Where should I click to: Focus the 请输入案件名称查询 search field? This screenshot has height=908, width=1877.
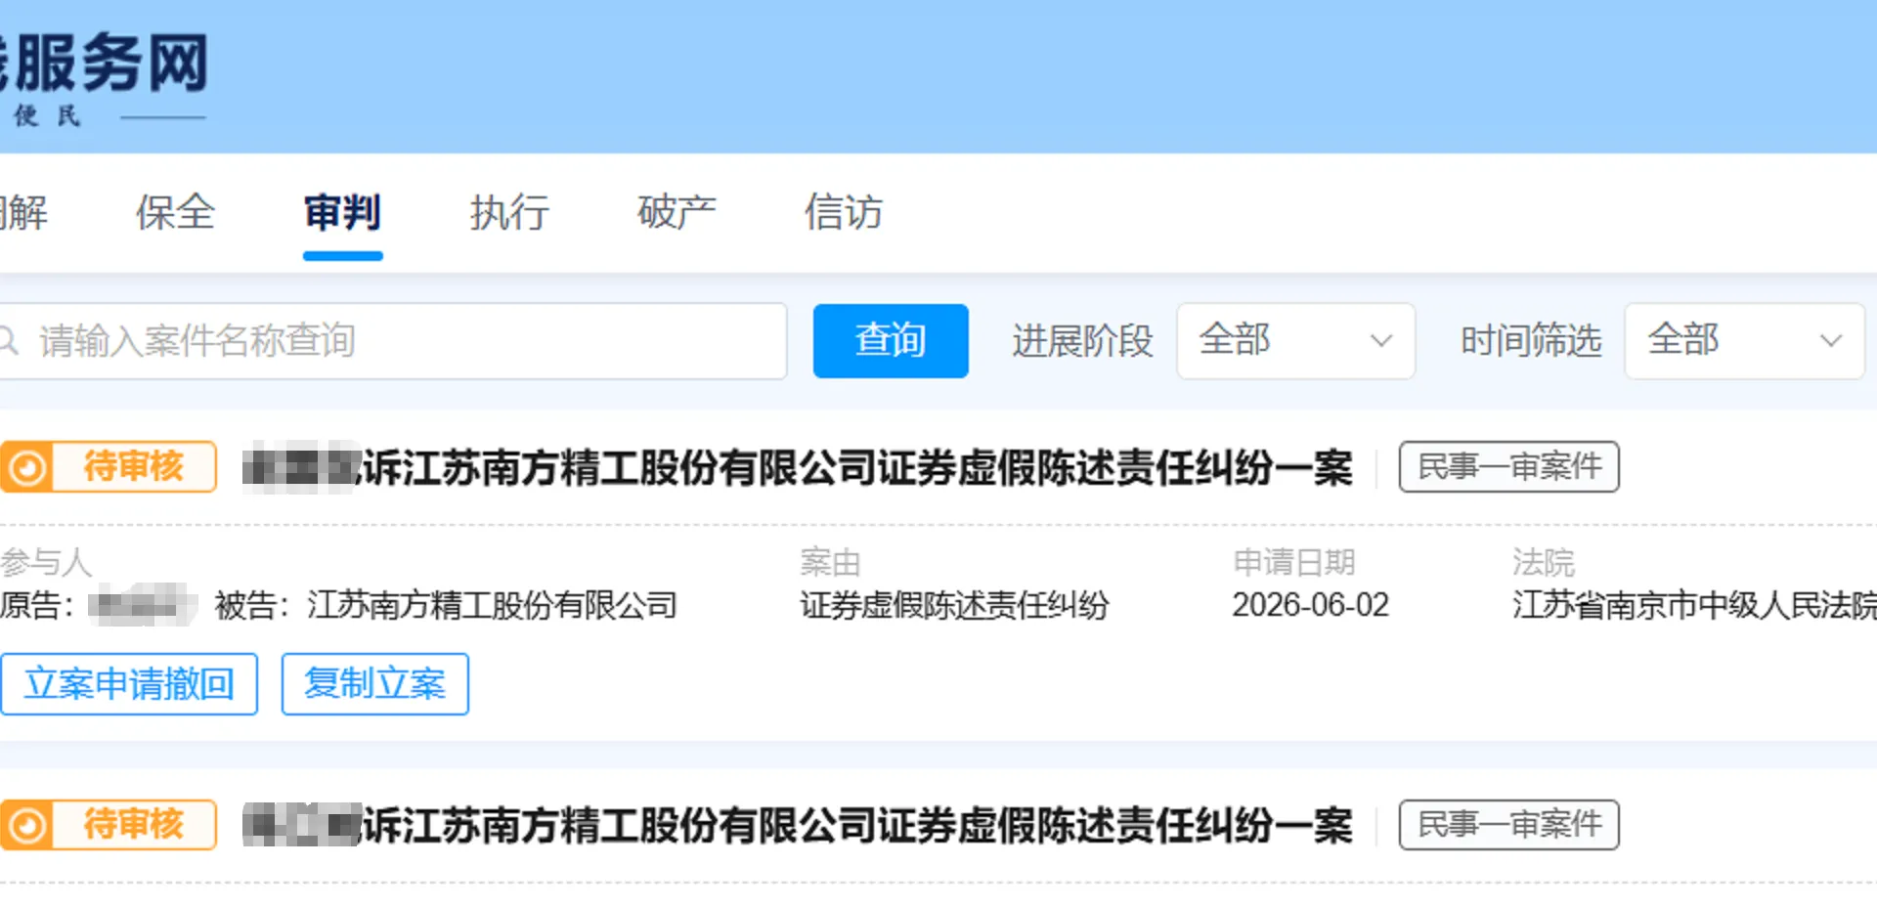tap(391, 341)
